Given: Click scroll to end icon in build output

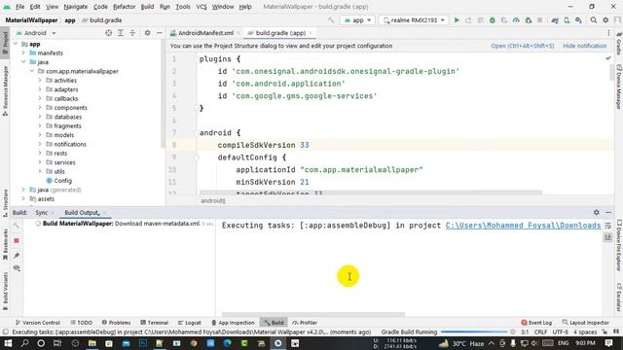Looking at the screenshot, I should click(607, 237).
